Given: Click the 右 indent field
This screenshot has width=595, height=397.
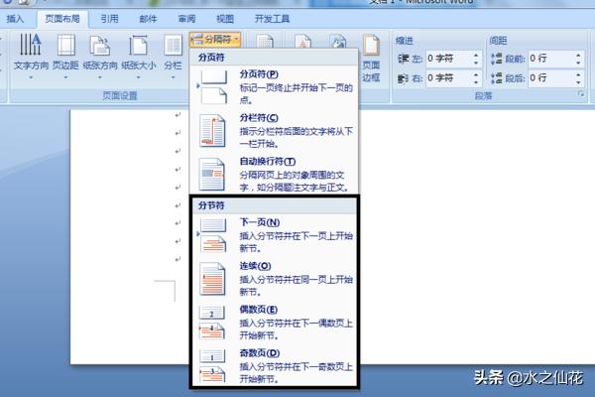Looking at the screenshot, I should [x=449, y=78].
